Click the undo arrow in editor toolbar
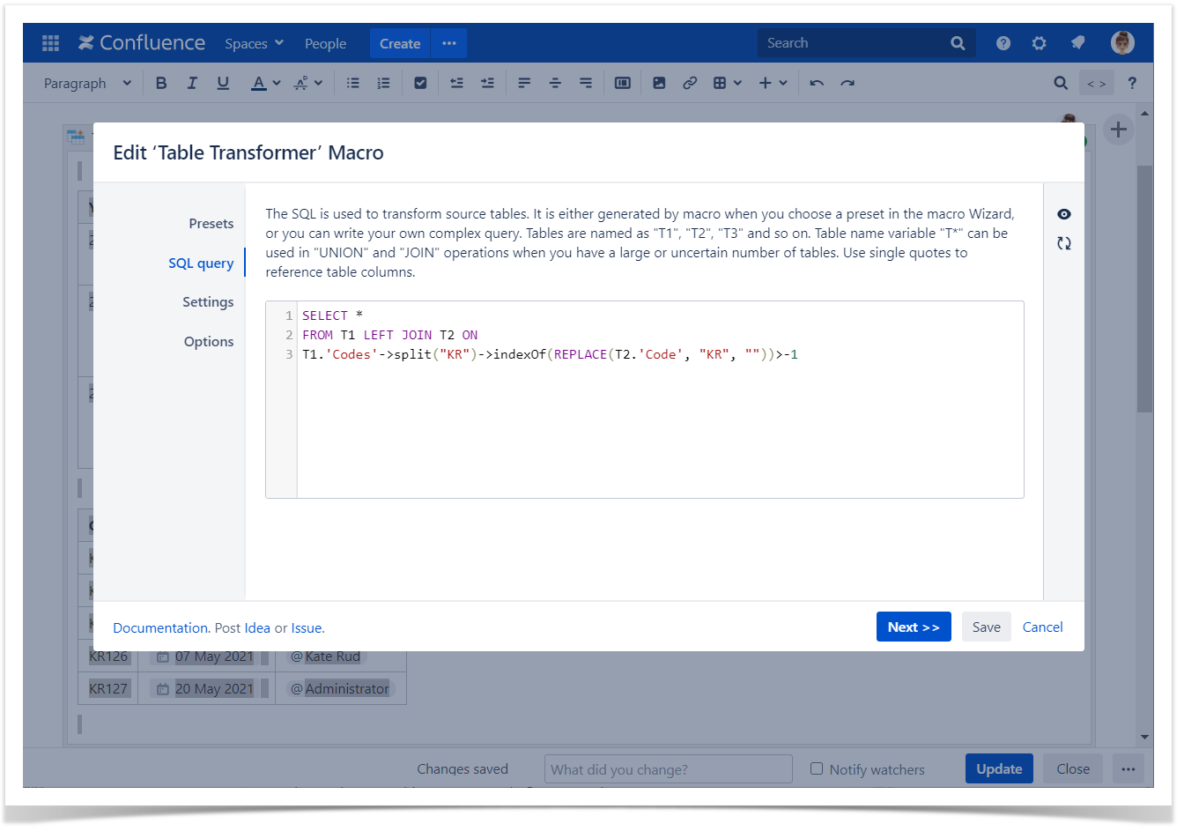Viewport: 1184px width, 831px height. point(817,83)
